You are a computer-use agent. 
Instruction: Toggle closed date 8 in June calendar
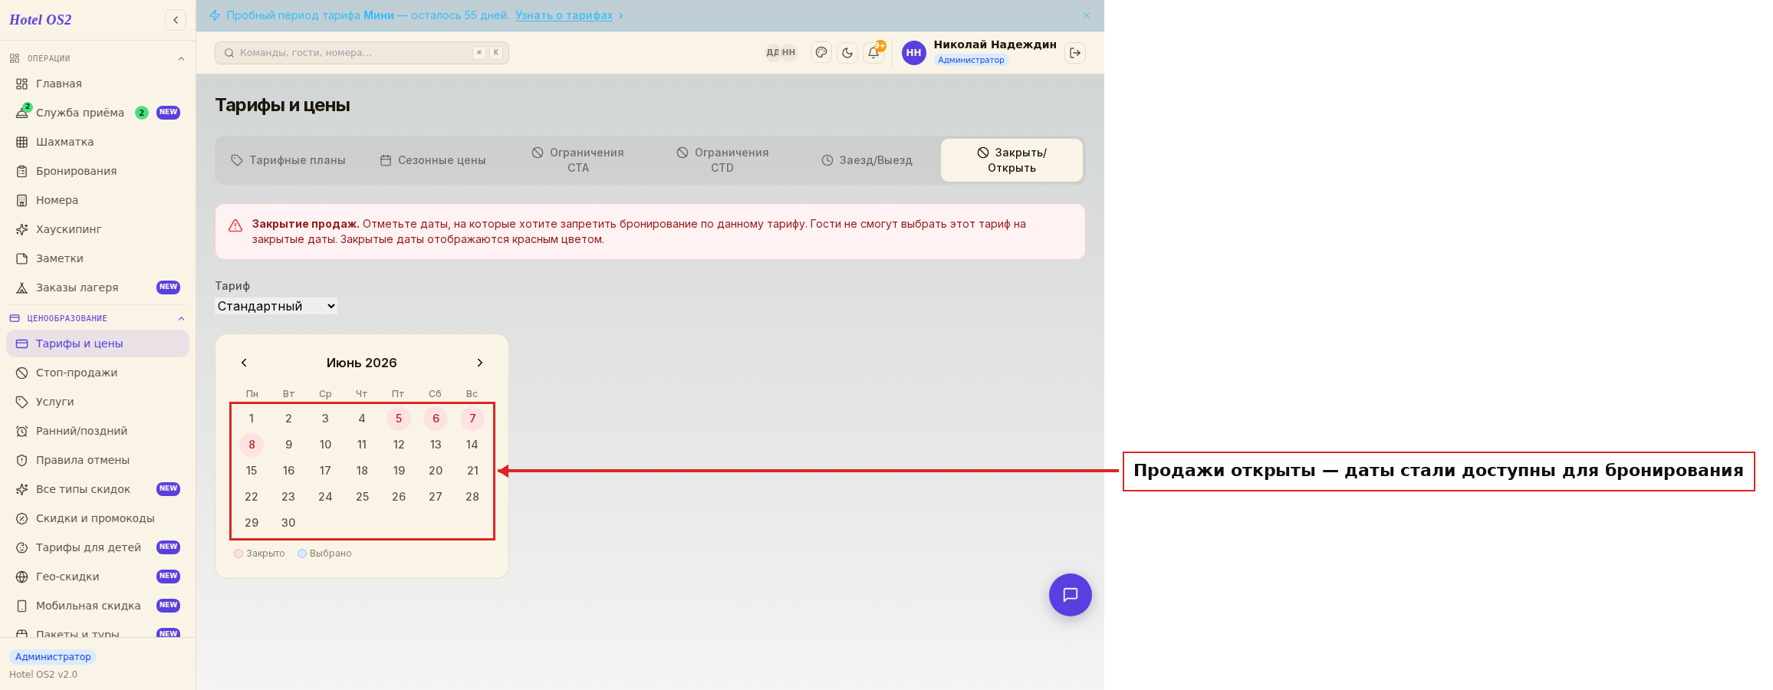(252, 445)
